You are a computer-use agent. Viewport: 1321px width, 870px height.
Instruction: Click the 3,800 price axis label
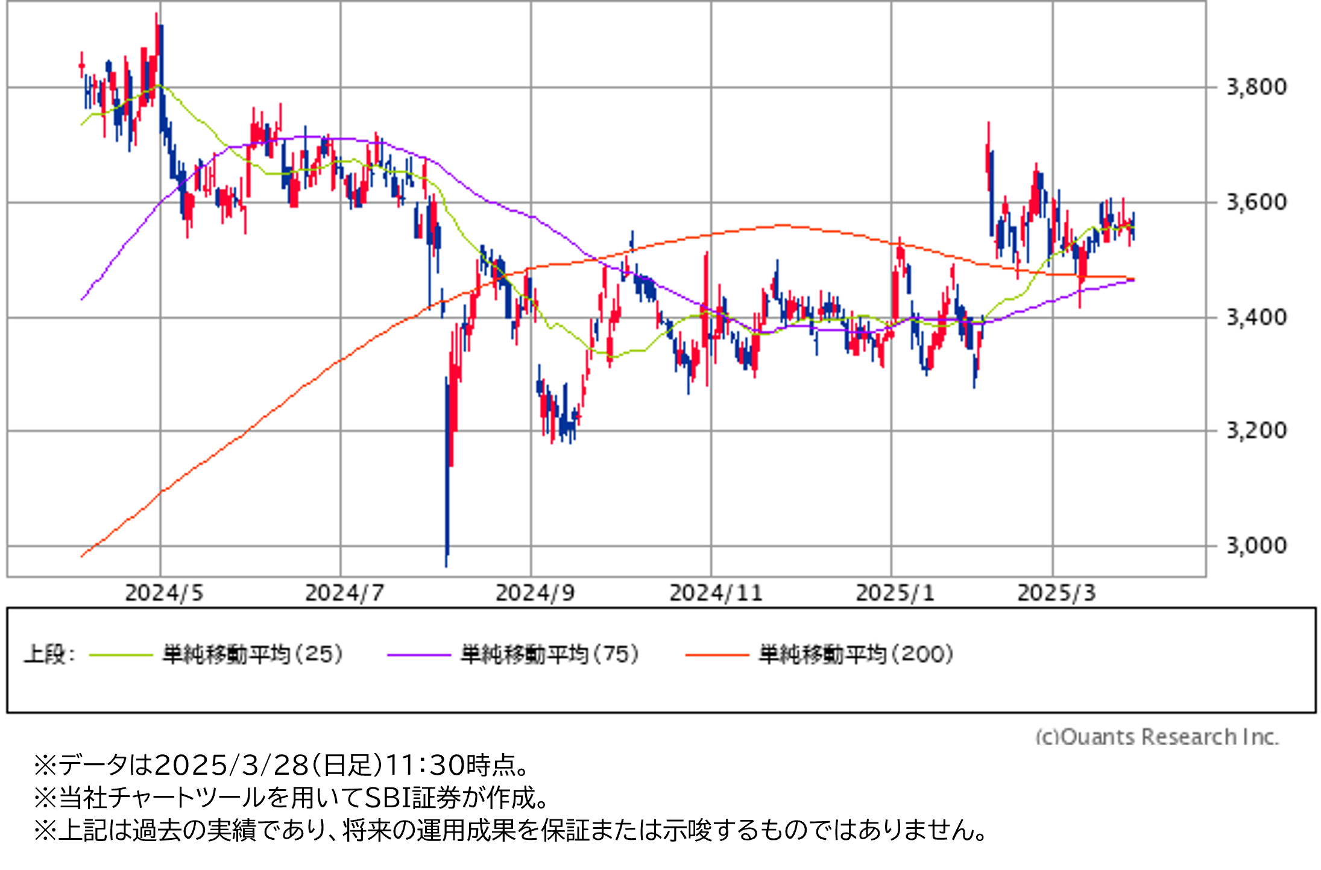tap(1256, 87)
